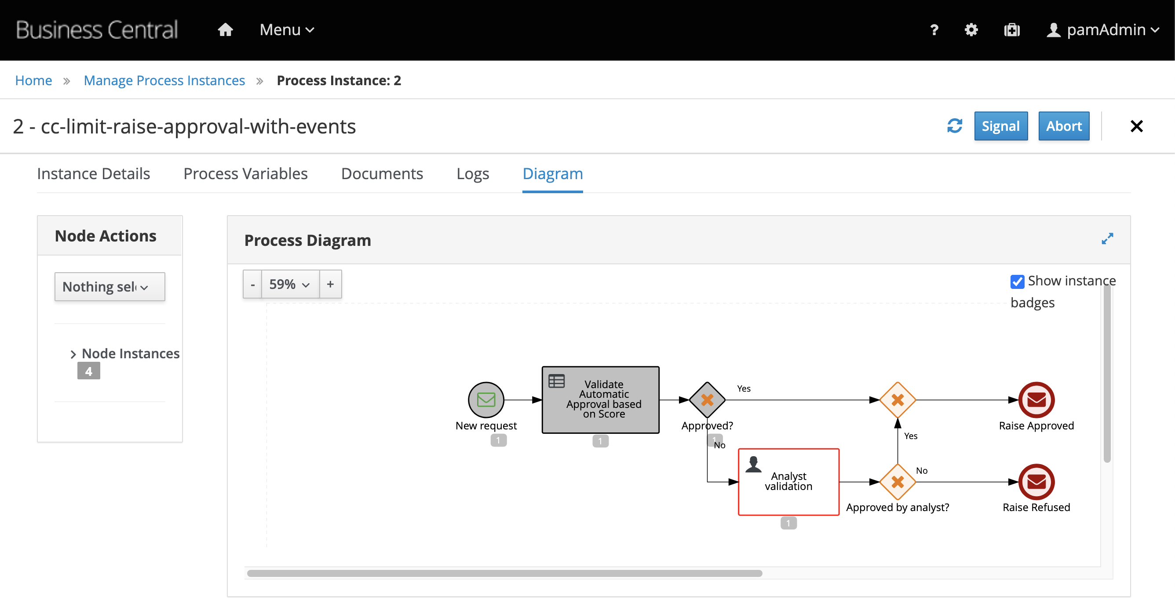This screenshot has width=1175, height=598.
Task: Click the New Request start event icon
Action: [485, 399]
